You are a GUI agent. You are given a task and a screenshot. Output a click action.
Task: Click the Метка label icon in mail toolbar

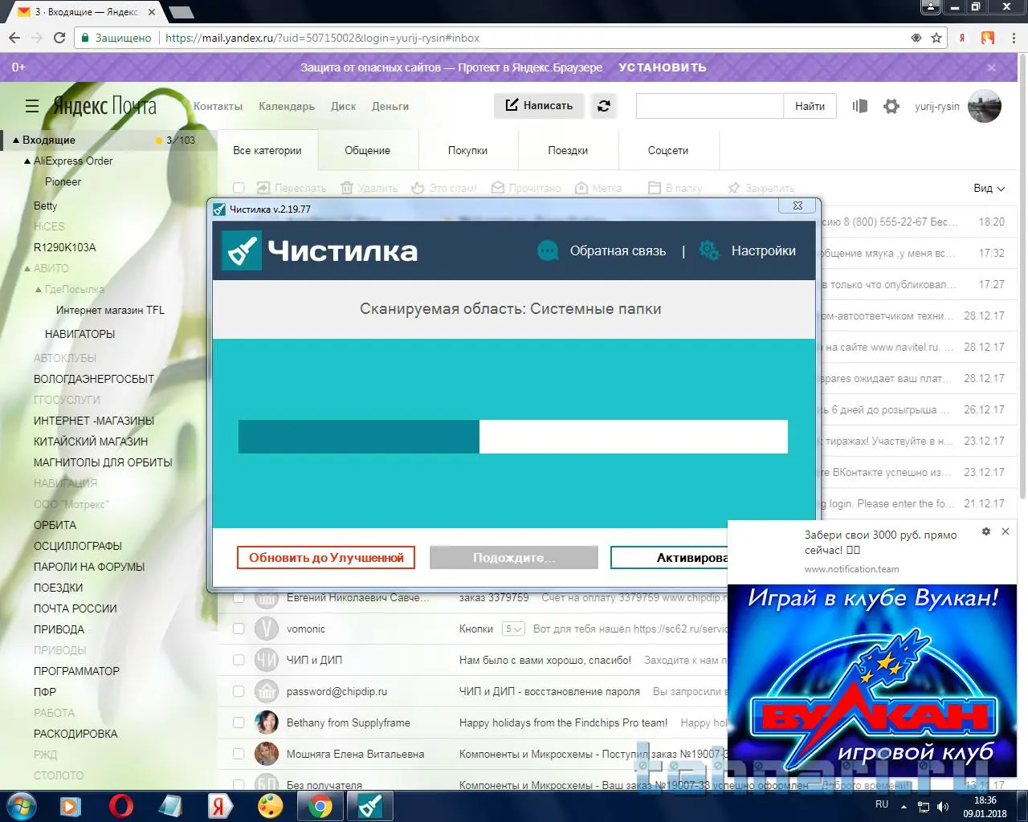(x=581, y=188)
